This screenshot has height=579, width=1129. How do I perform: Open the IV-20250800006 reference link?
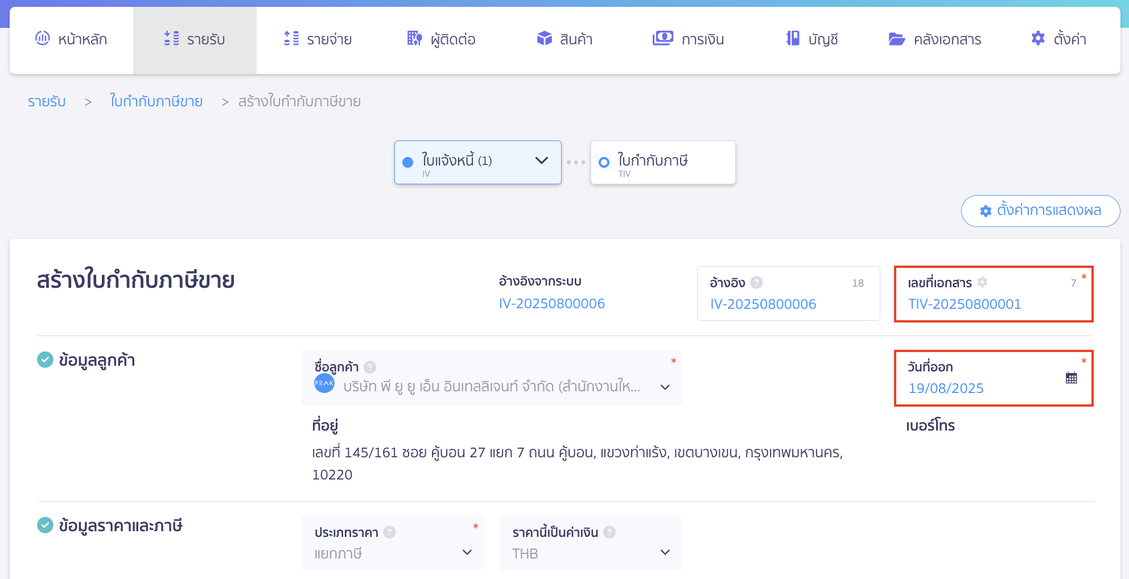553,304
